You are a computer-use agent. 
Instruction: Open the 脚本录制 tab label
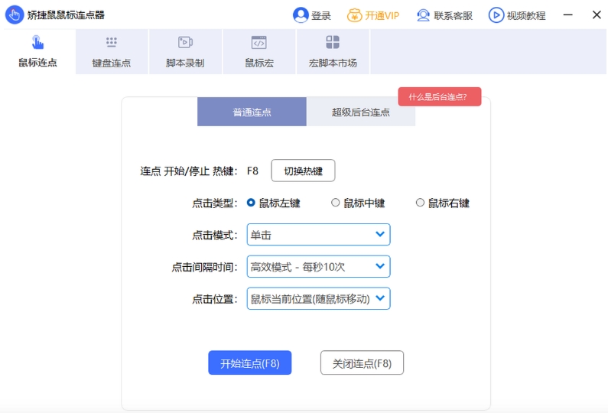point(185,63)
